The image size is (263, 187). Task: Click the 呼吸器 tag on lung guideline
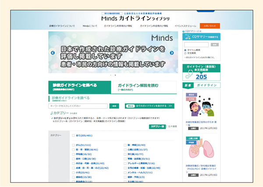pyautogui.click(x=192, y=143)
